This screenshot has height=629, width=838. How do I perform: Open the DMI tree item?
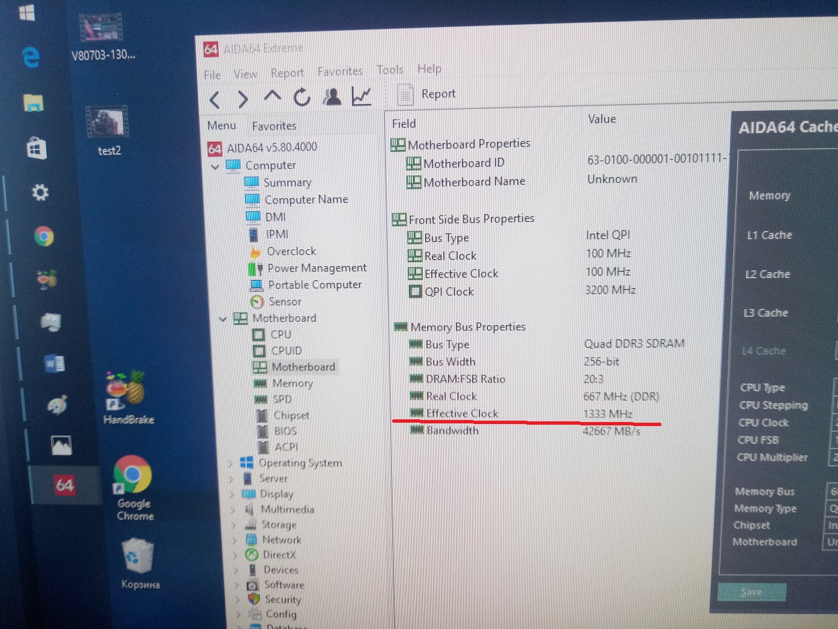(266, 217)
